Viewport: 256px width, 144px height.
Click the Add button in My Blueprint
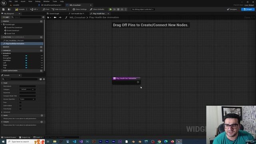click(x=6, y=17)
